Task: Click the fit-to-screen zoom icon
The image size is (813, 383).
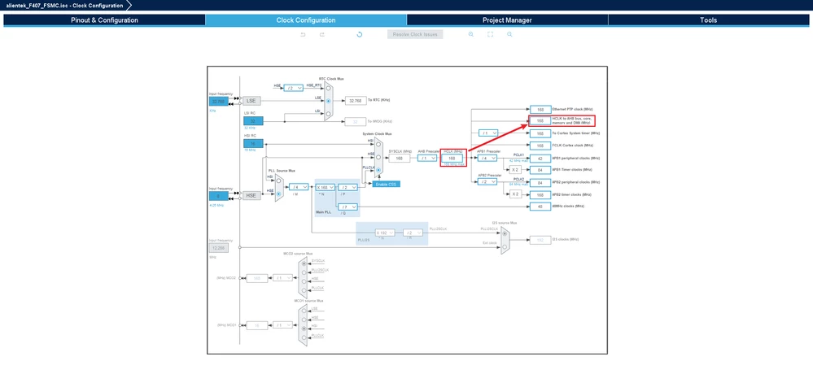Action: tap(490, 34)
